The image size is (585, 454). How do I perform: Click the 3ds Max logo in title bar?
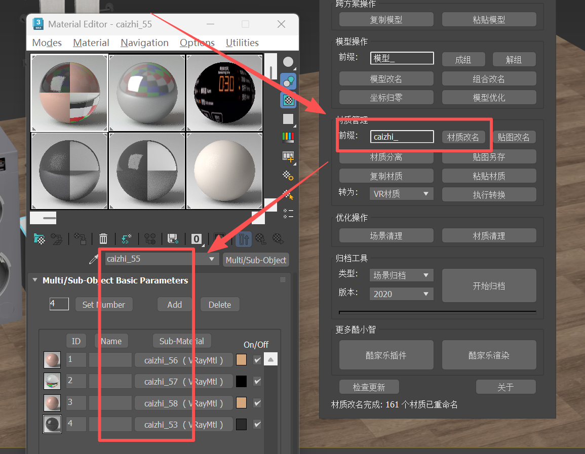click(38, 24)
